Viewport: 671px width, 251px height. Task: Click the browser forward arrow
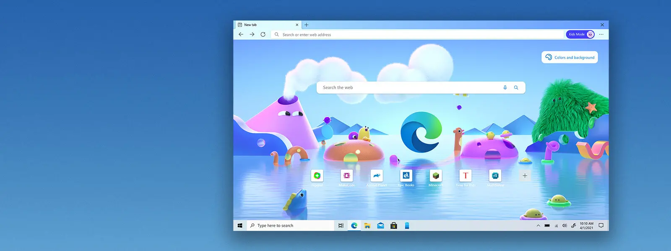click(x=252, y=34)
